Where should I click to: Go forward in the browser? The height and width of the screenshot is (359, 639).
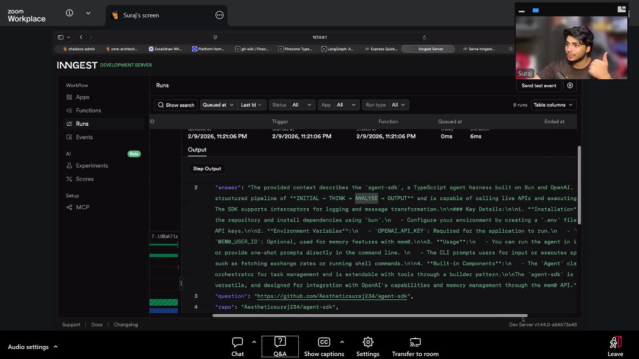pyautogui.click(x=91, y=37)
